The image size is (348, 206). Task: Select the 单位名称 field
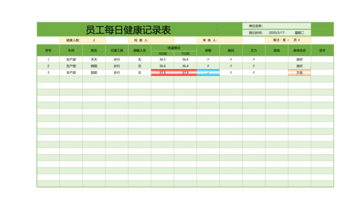(x=287, y=26)
